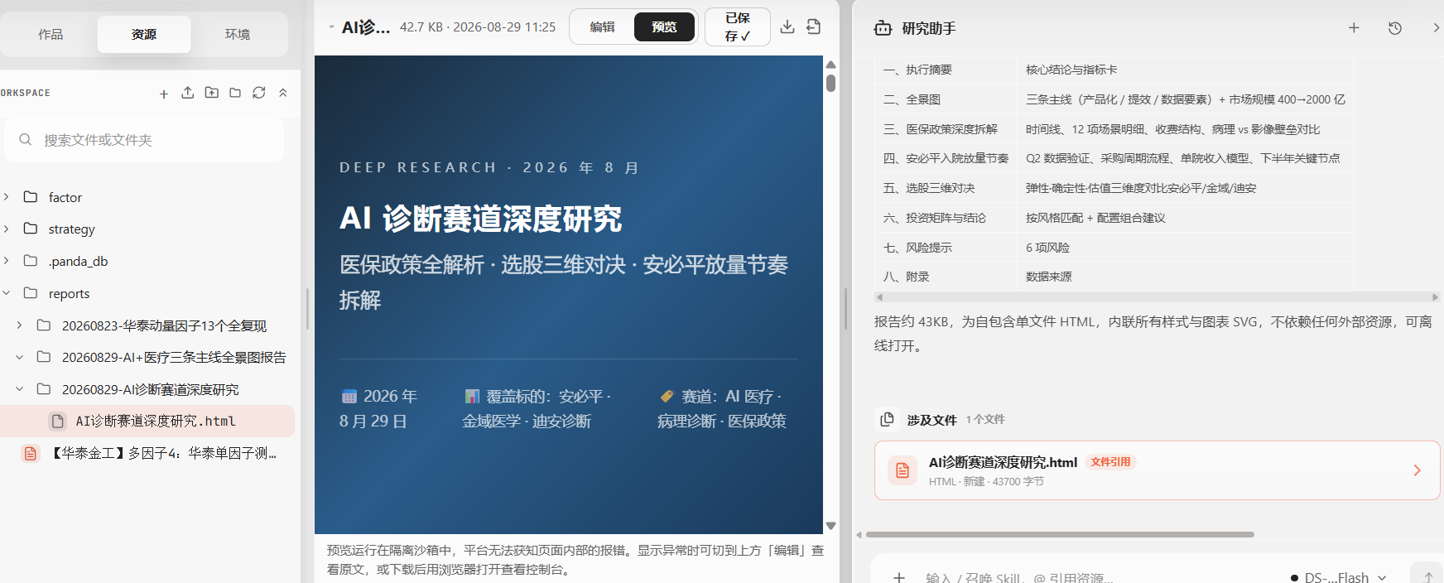The height and width of the screenshot is (583, 1444).
Task: Click preview scrollbar up arrow
Action: [x=830, y=65]
